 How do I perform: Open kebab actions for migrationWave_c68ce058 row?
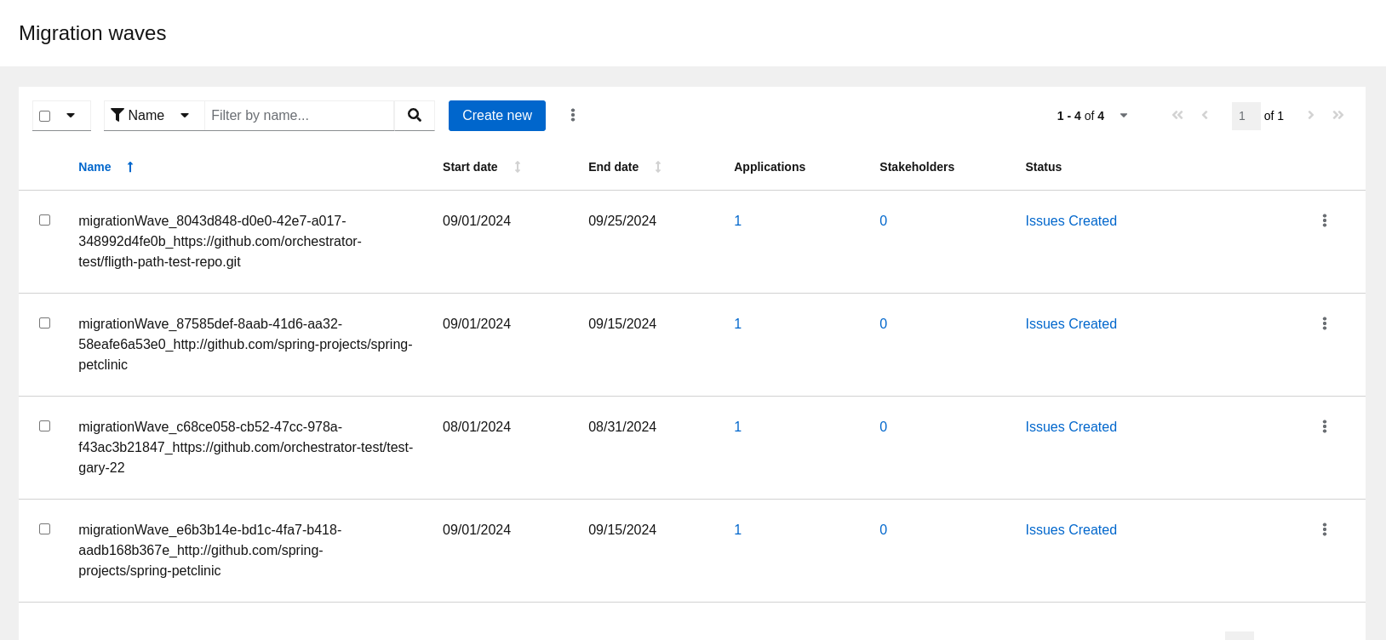[1324, 426]
